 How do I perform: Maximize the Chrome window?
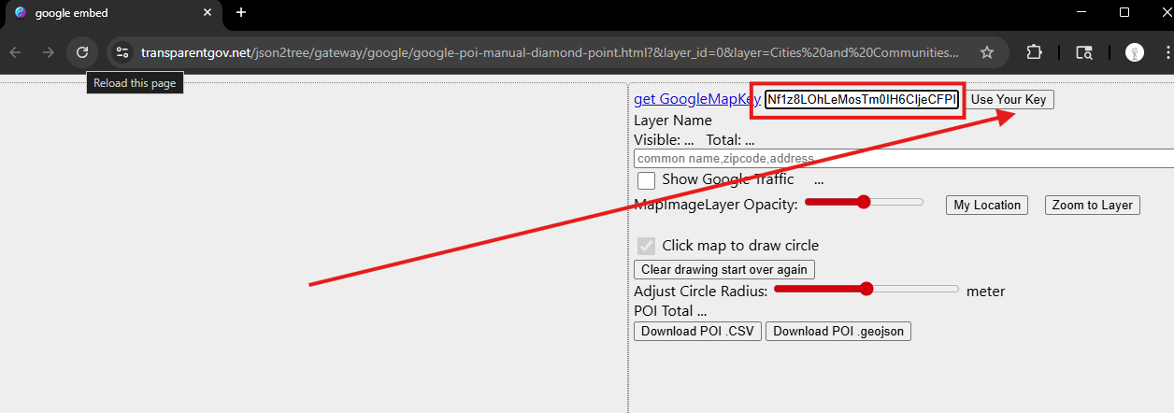point(1124,12)
